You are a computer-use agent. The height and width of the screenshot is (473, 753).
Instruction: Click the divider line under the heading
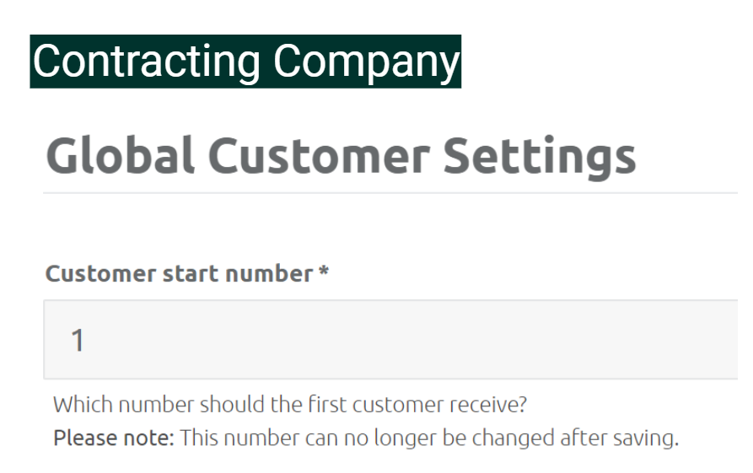tap(390, 193)
